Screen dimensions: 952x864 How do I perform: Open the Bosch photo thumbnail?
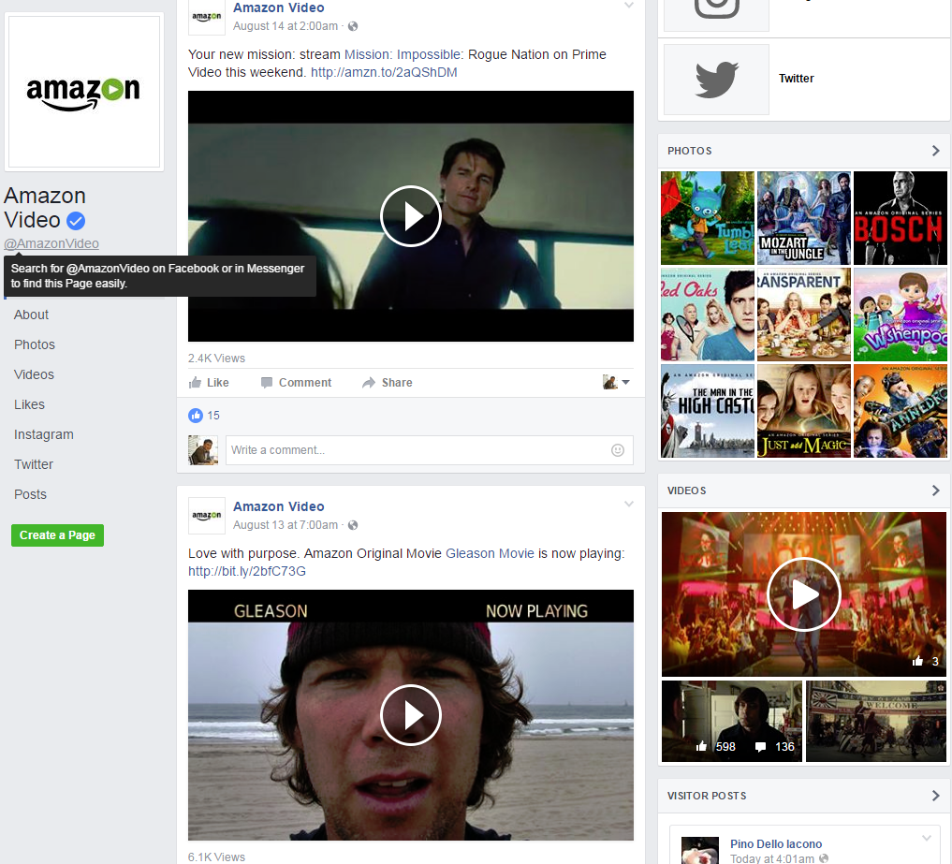[901, 218]
